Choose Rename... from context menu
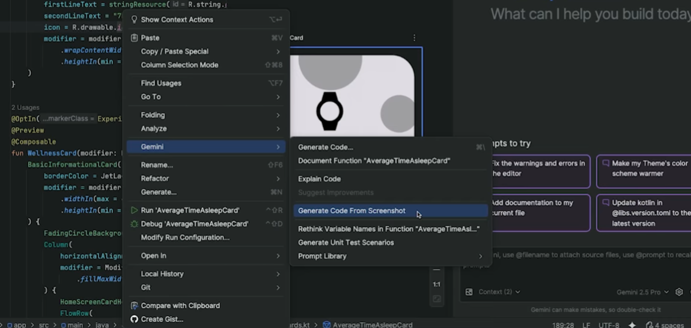691x328 pixels. point(206,165)
